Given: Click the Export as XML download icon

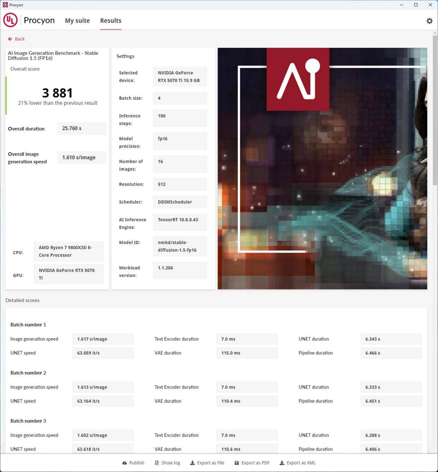Looking at the screenshot, I should 282,463.
